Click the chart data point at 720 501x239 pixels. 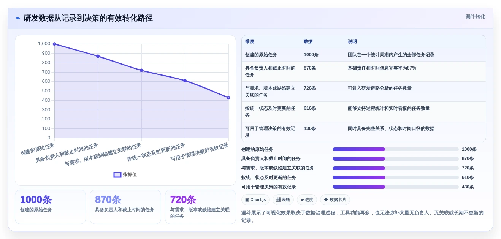[x=141, y=70]
